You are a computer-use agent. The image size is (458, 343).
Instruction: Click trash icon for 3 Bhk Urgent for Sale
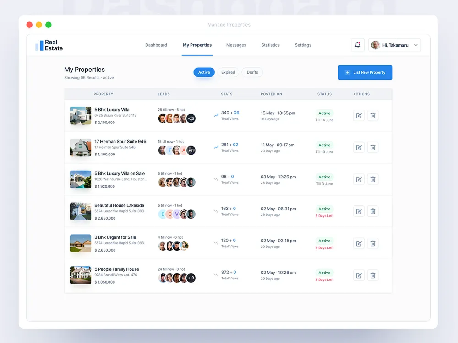(373, 243)
